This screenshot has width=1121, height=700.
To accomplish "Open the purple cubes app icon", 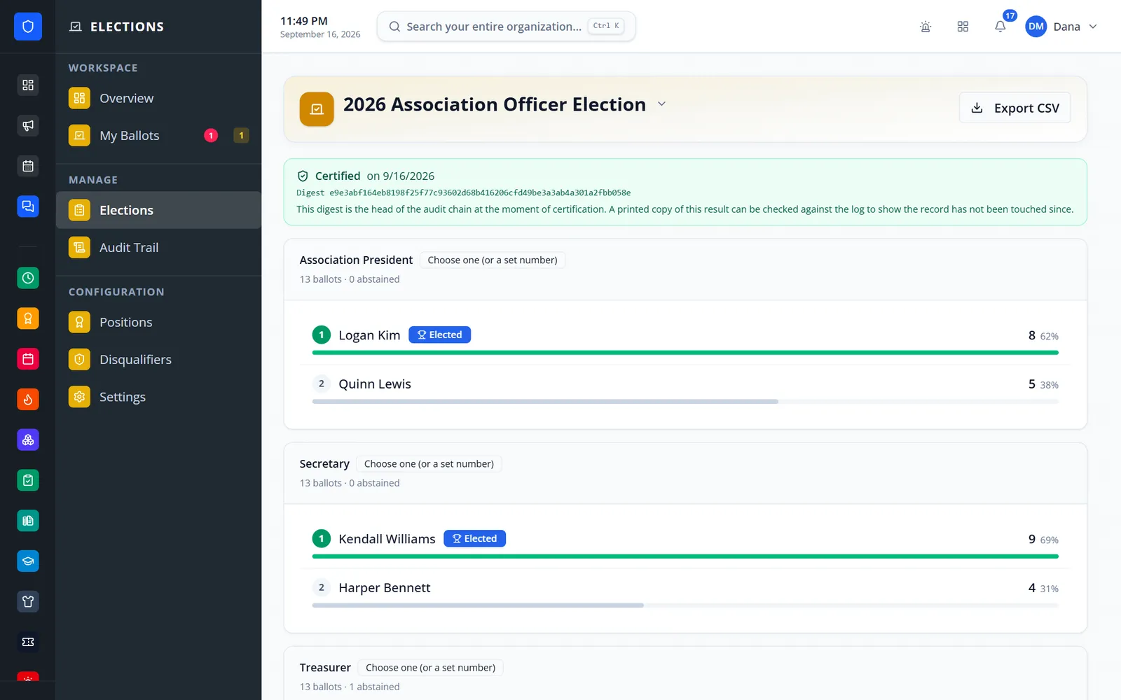I will click(28, 440).
